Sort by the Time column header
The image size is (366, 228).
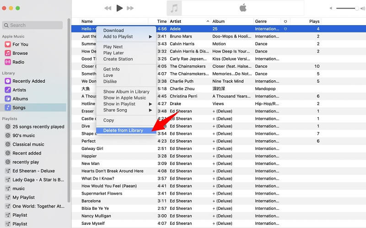click(162, 21)
